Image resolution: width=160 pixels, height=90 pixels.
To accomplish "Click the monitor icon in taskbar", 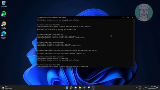I will (x=84, y=87).
